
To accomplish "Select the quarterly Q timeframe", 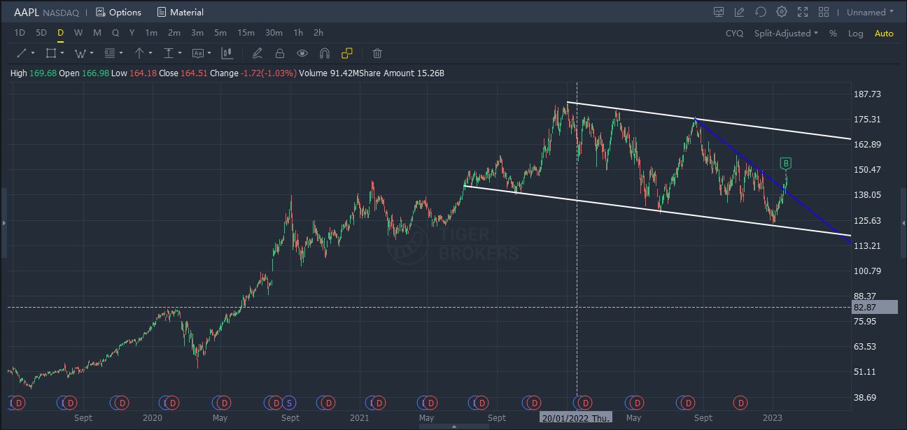I will pyautogui.click(x=115, y=33).
